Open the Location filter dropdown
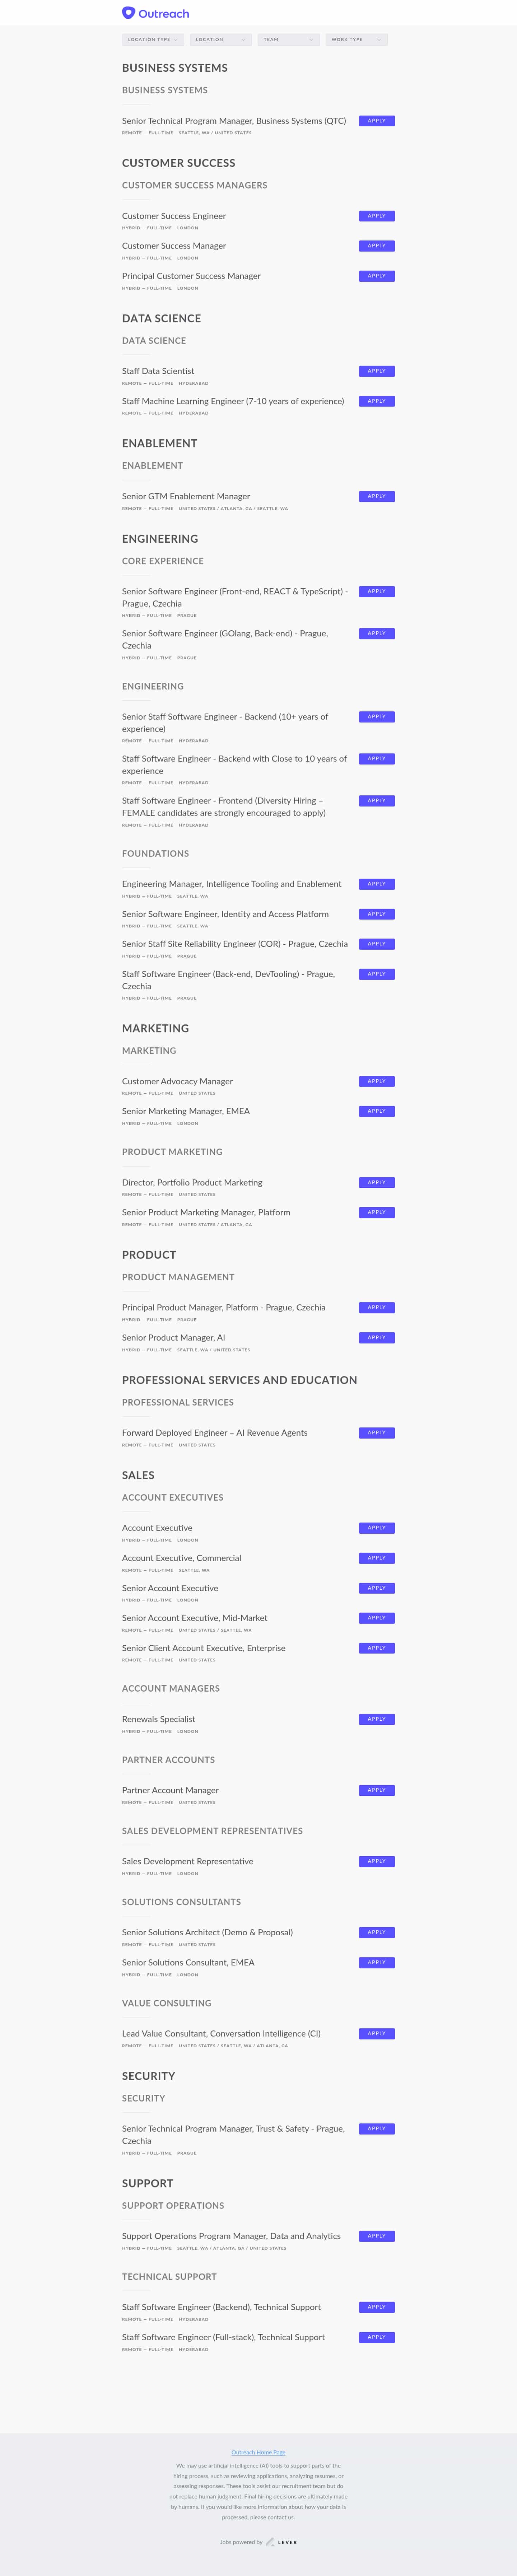 (220, 40)
